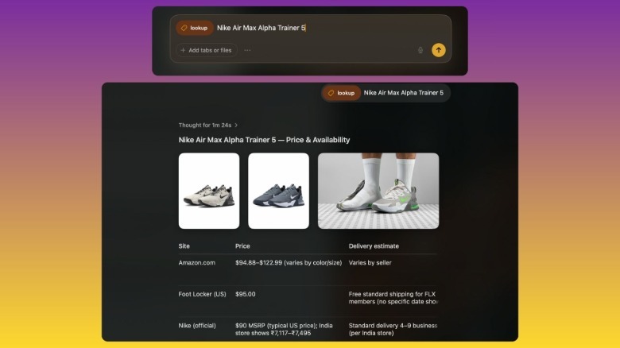The width and height of the screenshot is (620, 348).
Task: Open the grey-blue Nike shoe thumbnail
Action: coord(278,191)
